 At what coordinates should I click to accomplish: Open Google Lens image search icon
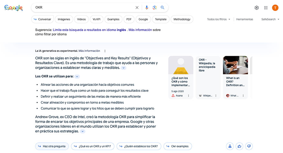click(155, 7)
